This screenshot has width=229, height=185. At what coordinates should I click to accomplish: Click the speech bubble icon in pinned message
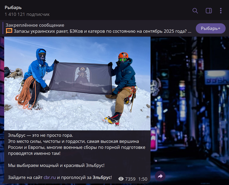[x=9, y=31]
